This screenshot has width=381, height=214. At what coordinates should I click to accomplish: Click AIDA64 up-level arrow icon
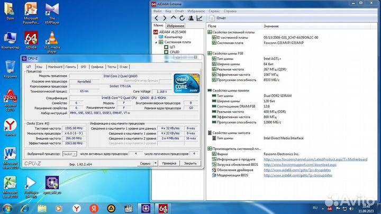pyautogui.click(x=173, y=18)
